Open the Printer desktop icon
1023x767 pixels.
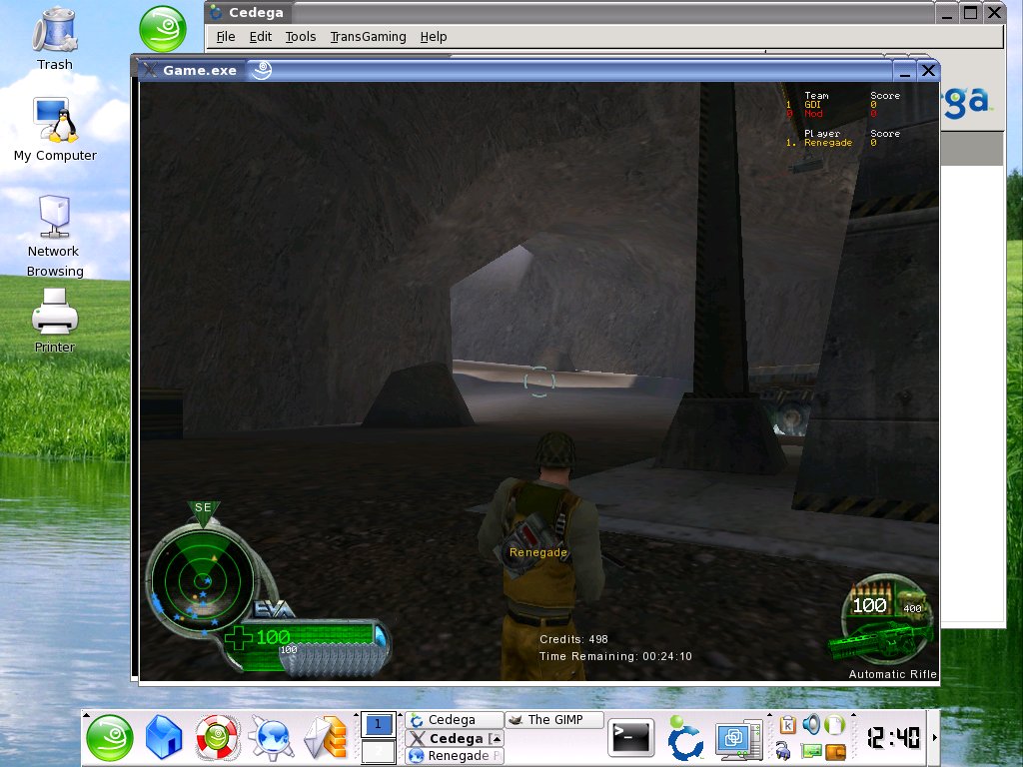click(x=55, y=320)
